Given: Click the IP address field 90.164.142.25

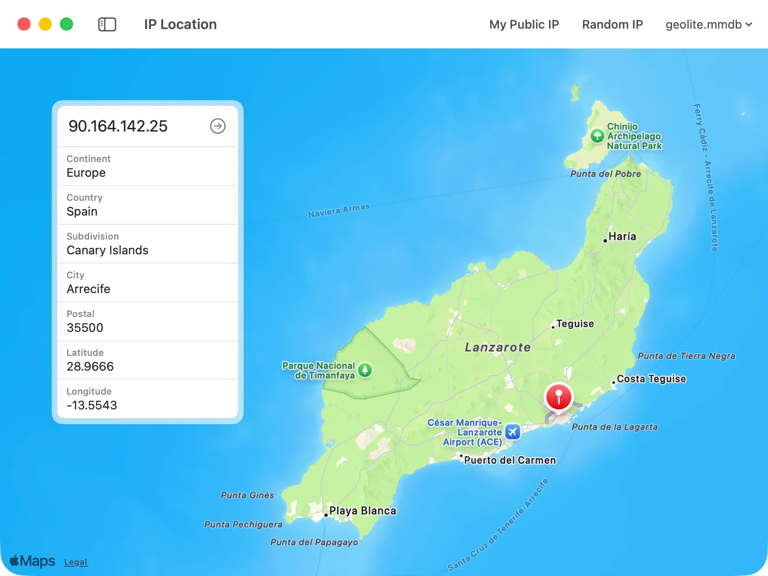Looking at the screenshot, I should (118, 126).
